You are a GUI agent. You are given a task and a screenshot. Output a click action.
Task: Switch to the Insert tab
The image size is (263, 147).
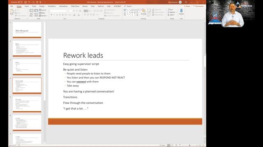[27, 6]
